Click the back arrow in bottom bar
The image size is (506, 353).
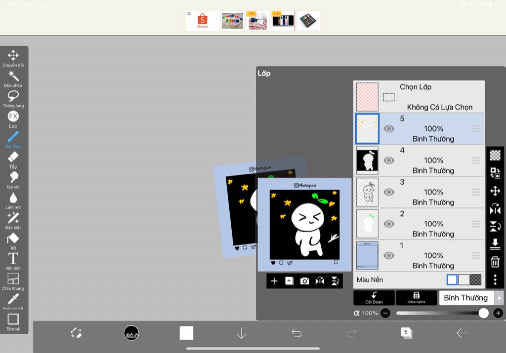point(462,333)
